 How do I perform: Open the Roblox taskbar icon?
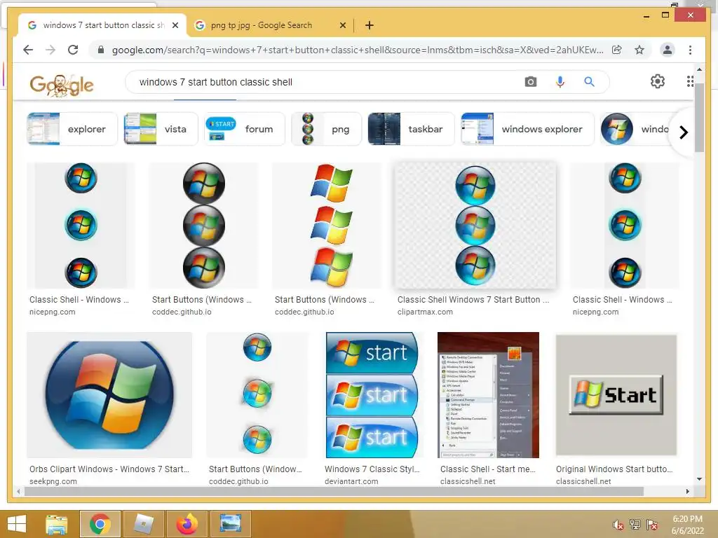(x=144, y=524)
